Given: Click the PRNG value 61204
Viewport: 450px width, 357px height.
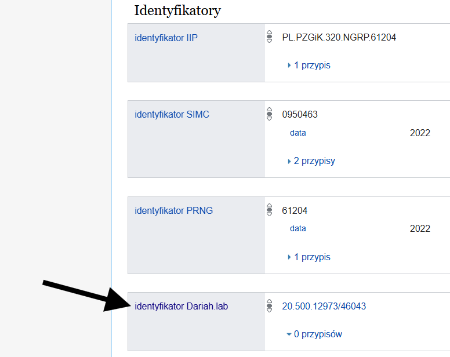Looking at the screenshot, I should coord(295,211).
